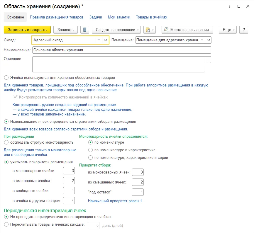Click the в ячейки с другим товаром field

69,201
